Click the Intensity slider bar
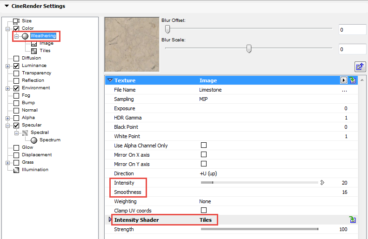This screenshot has height=239, width=368. click(259, 182)
